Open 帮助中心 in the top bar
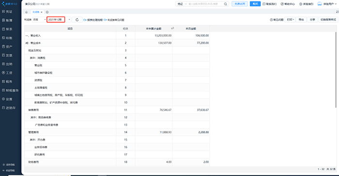The width and height of the screenshot is (339, 176). tap(288, 4)
